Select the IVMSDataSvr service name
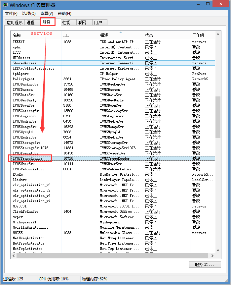The image size is (231, 285). (x=23, y=95)
